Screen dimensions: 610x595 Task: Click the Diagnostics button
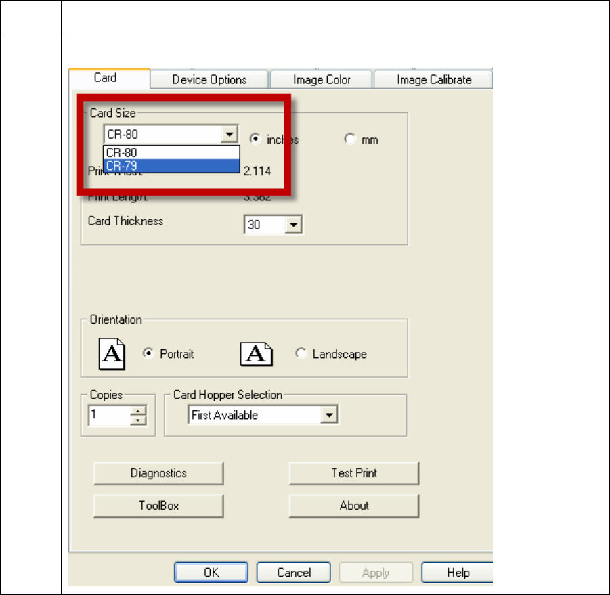(x=158, y=473)
